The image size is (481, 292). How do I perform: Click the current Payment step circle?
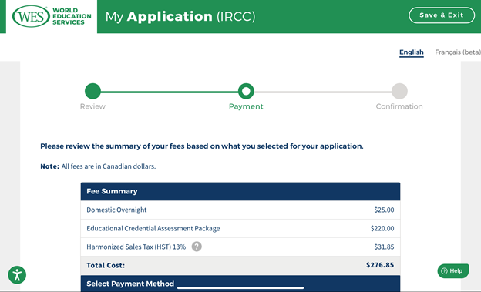click(246, 91)
